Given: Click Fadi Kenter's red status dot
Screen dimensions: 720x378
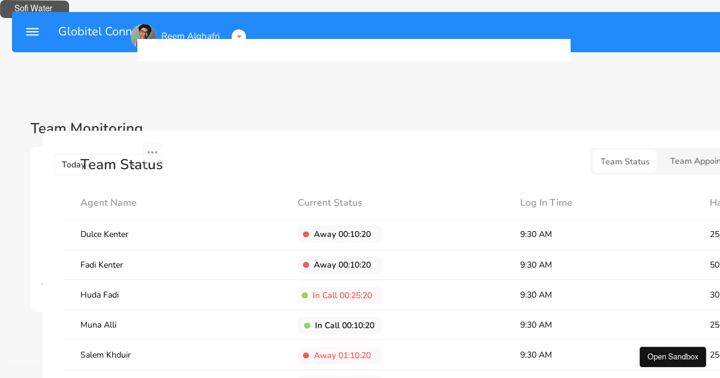Looking at the screenshot, I should coord(306,265).
